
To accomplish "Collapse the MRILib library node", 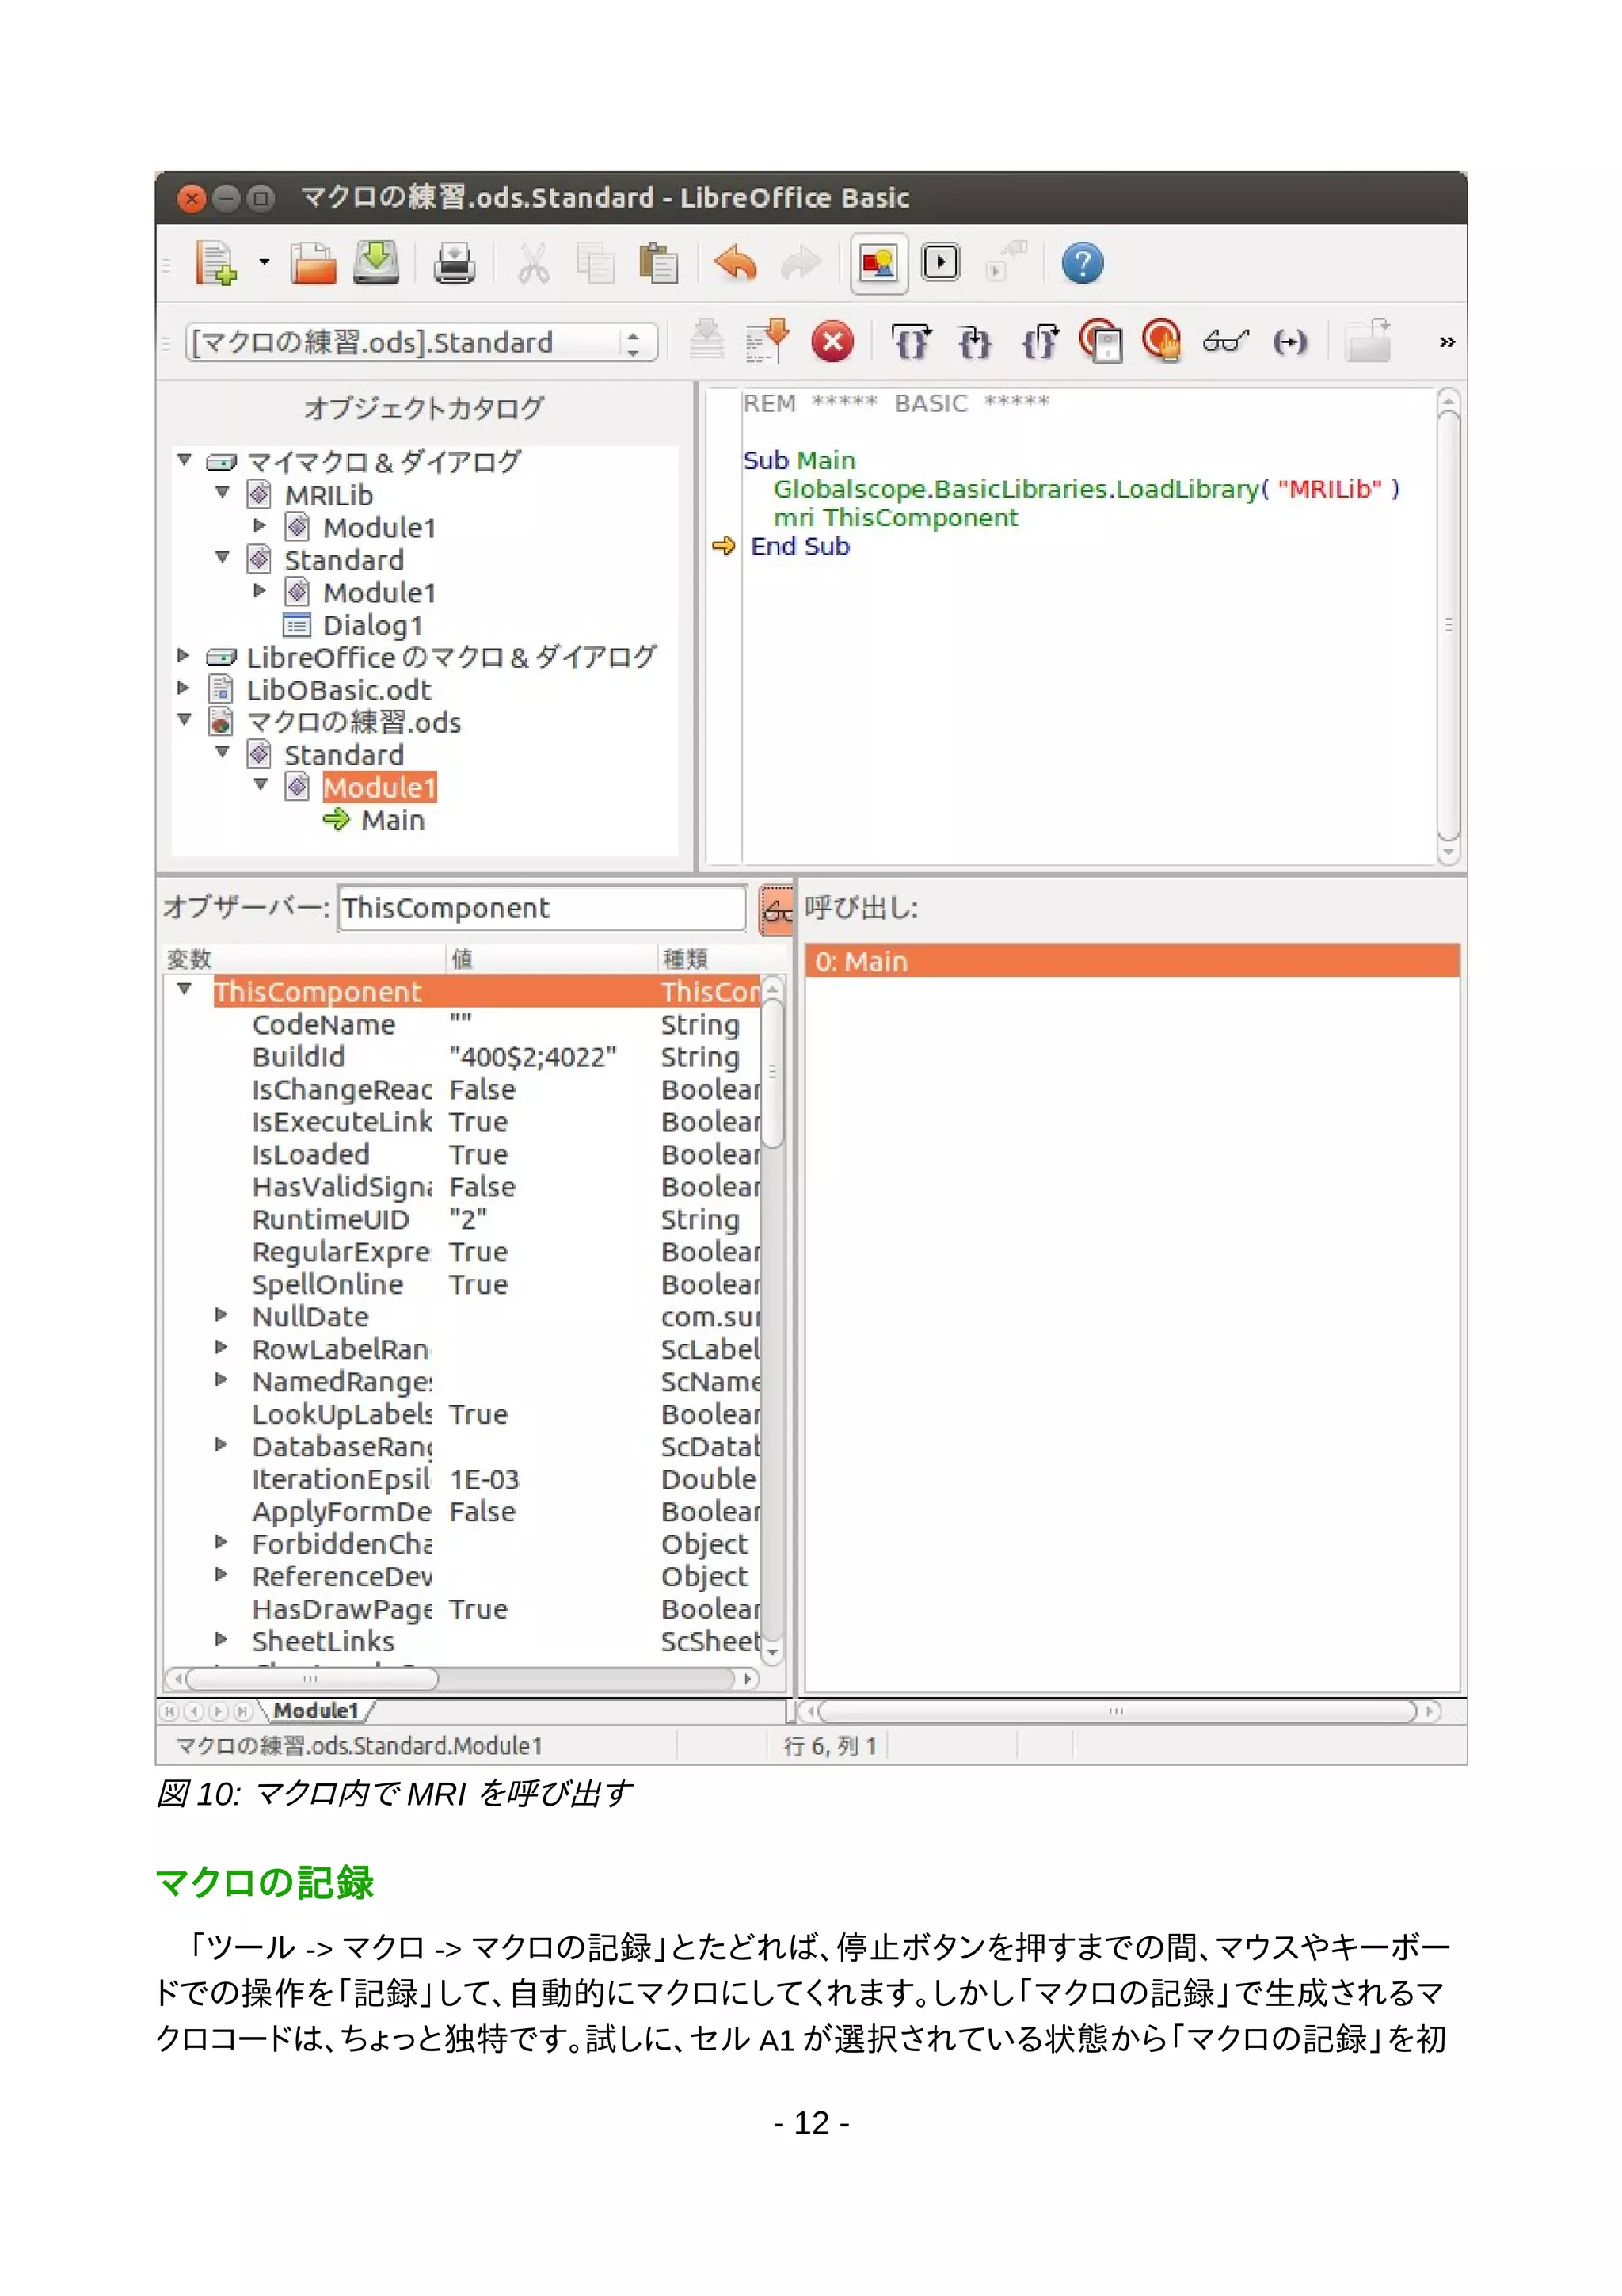I will [x=223, y=492].
